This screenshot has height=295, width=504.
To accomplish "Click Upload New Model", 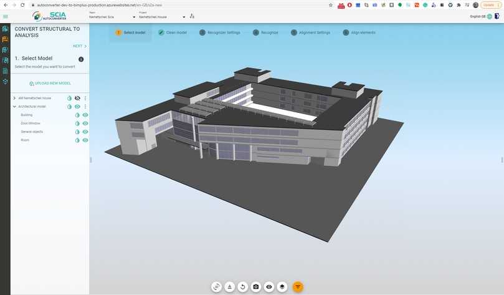I will (50, 84).
